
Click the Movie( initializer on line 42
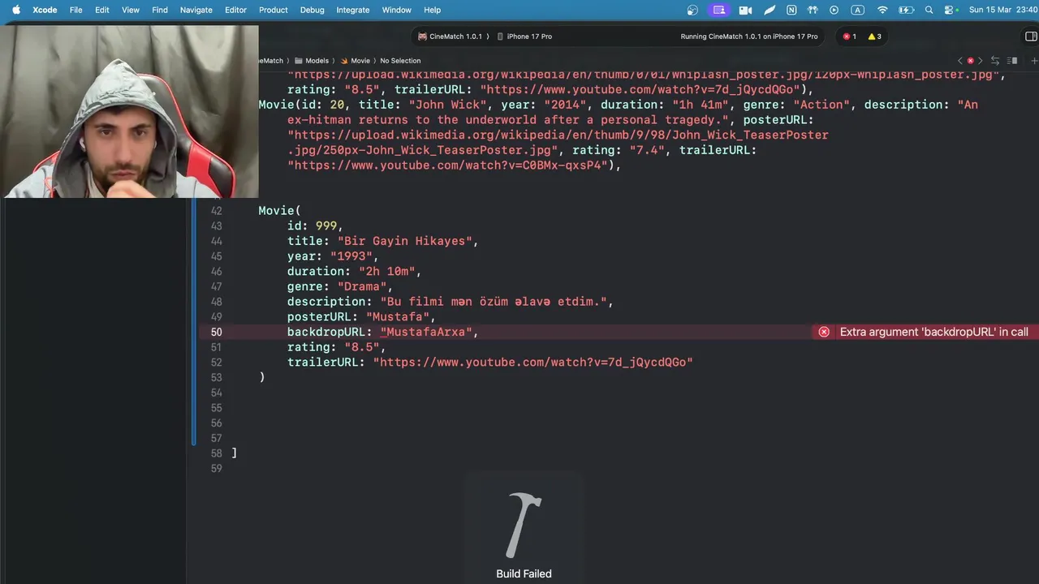(x=280, y=211)
